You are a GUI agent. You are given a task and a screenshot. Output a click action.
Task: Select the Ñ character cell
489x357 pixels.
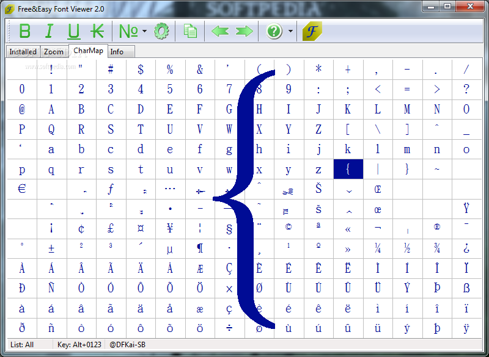51,288
